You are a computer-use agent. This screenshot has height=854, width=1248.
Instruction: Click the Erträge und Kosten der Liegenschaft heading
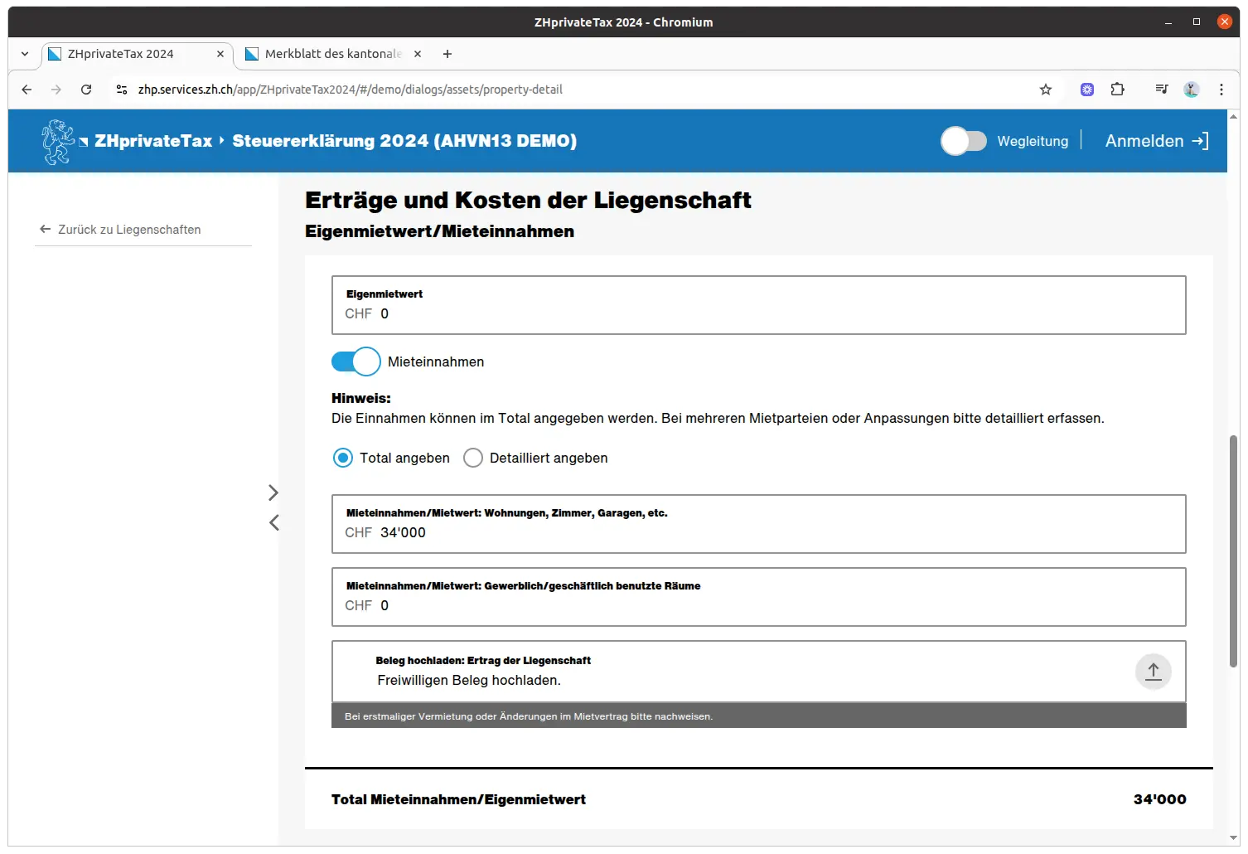point(528,200)
